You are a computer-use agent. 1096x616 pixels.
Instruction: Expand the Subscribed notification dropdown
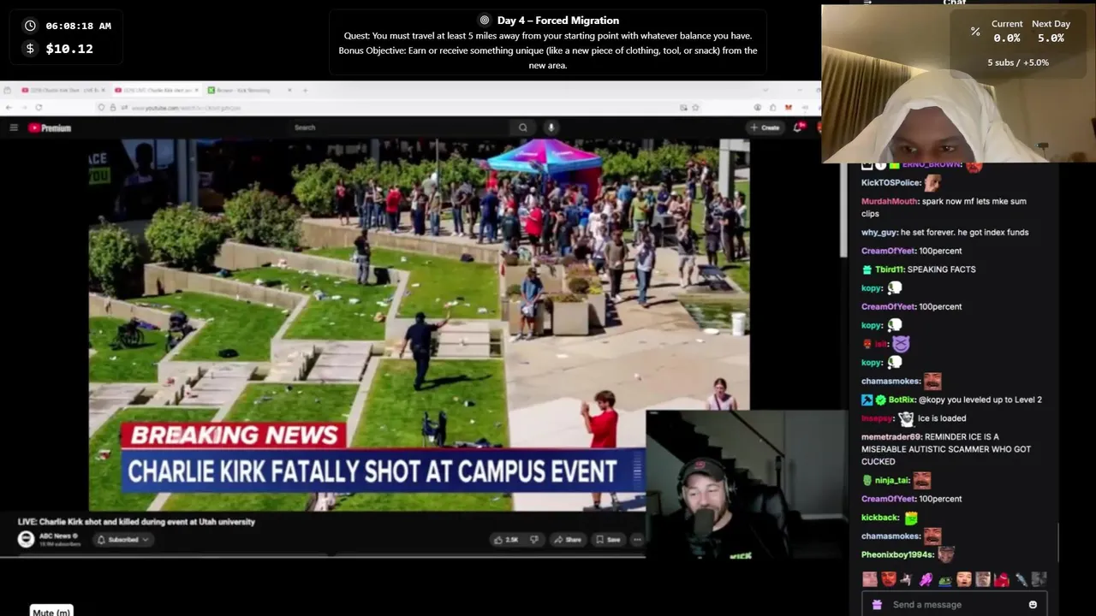pyautogui.click(x=123, y=540)
